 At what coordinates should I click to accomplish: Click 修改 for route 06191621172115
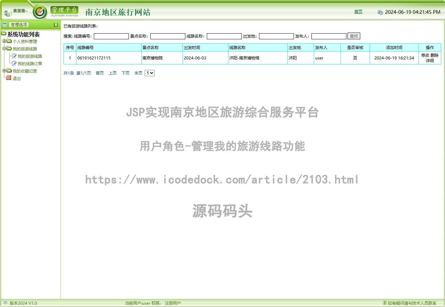click(425, 55)
